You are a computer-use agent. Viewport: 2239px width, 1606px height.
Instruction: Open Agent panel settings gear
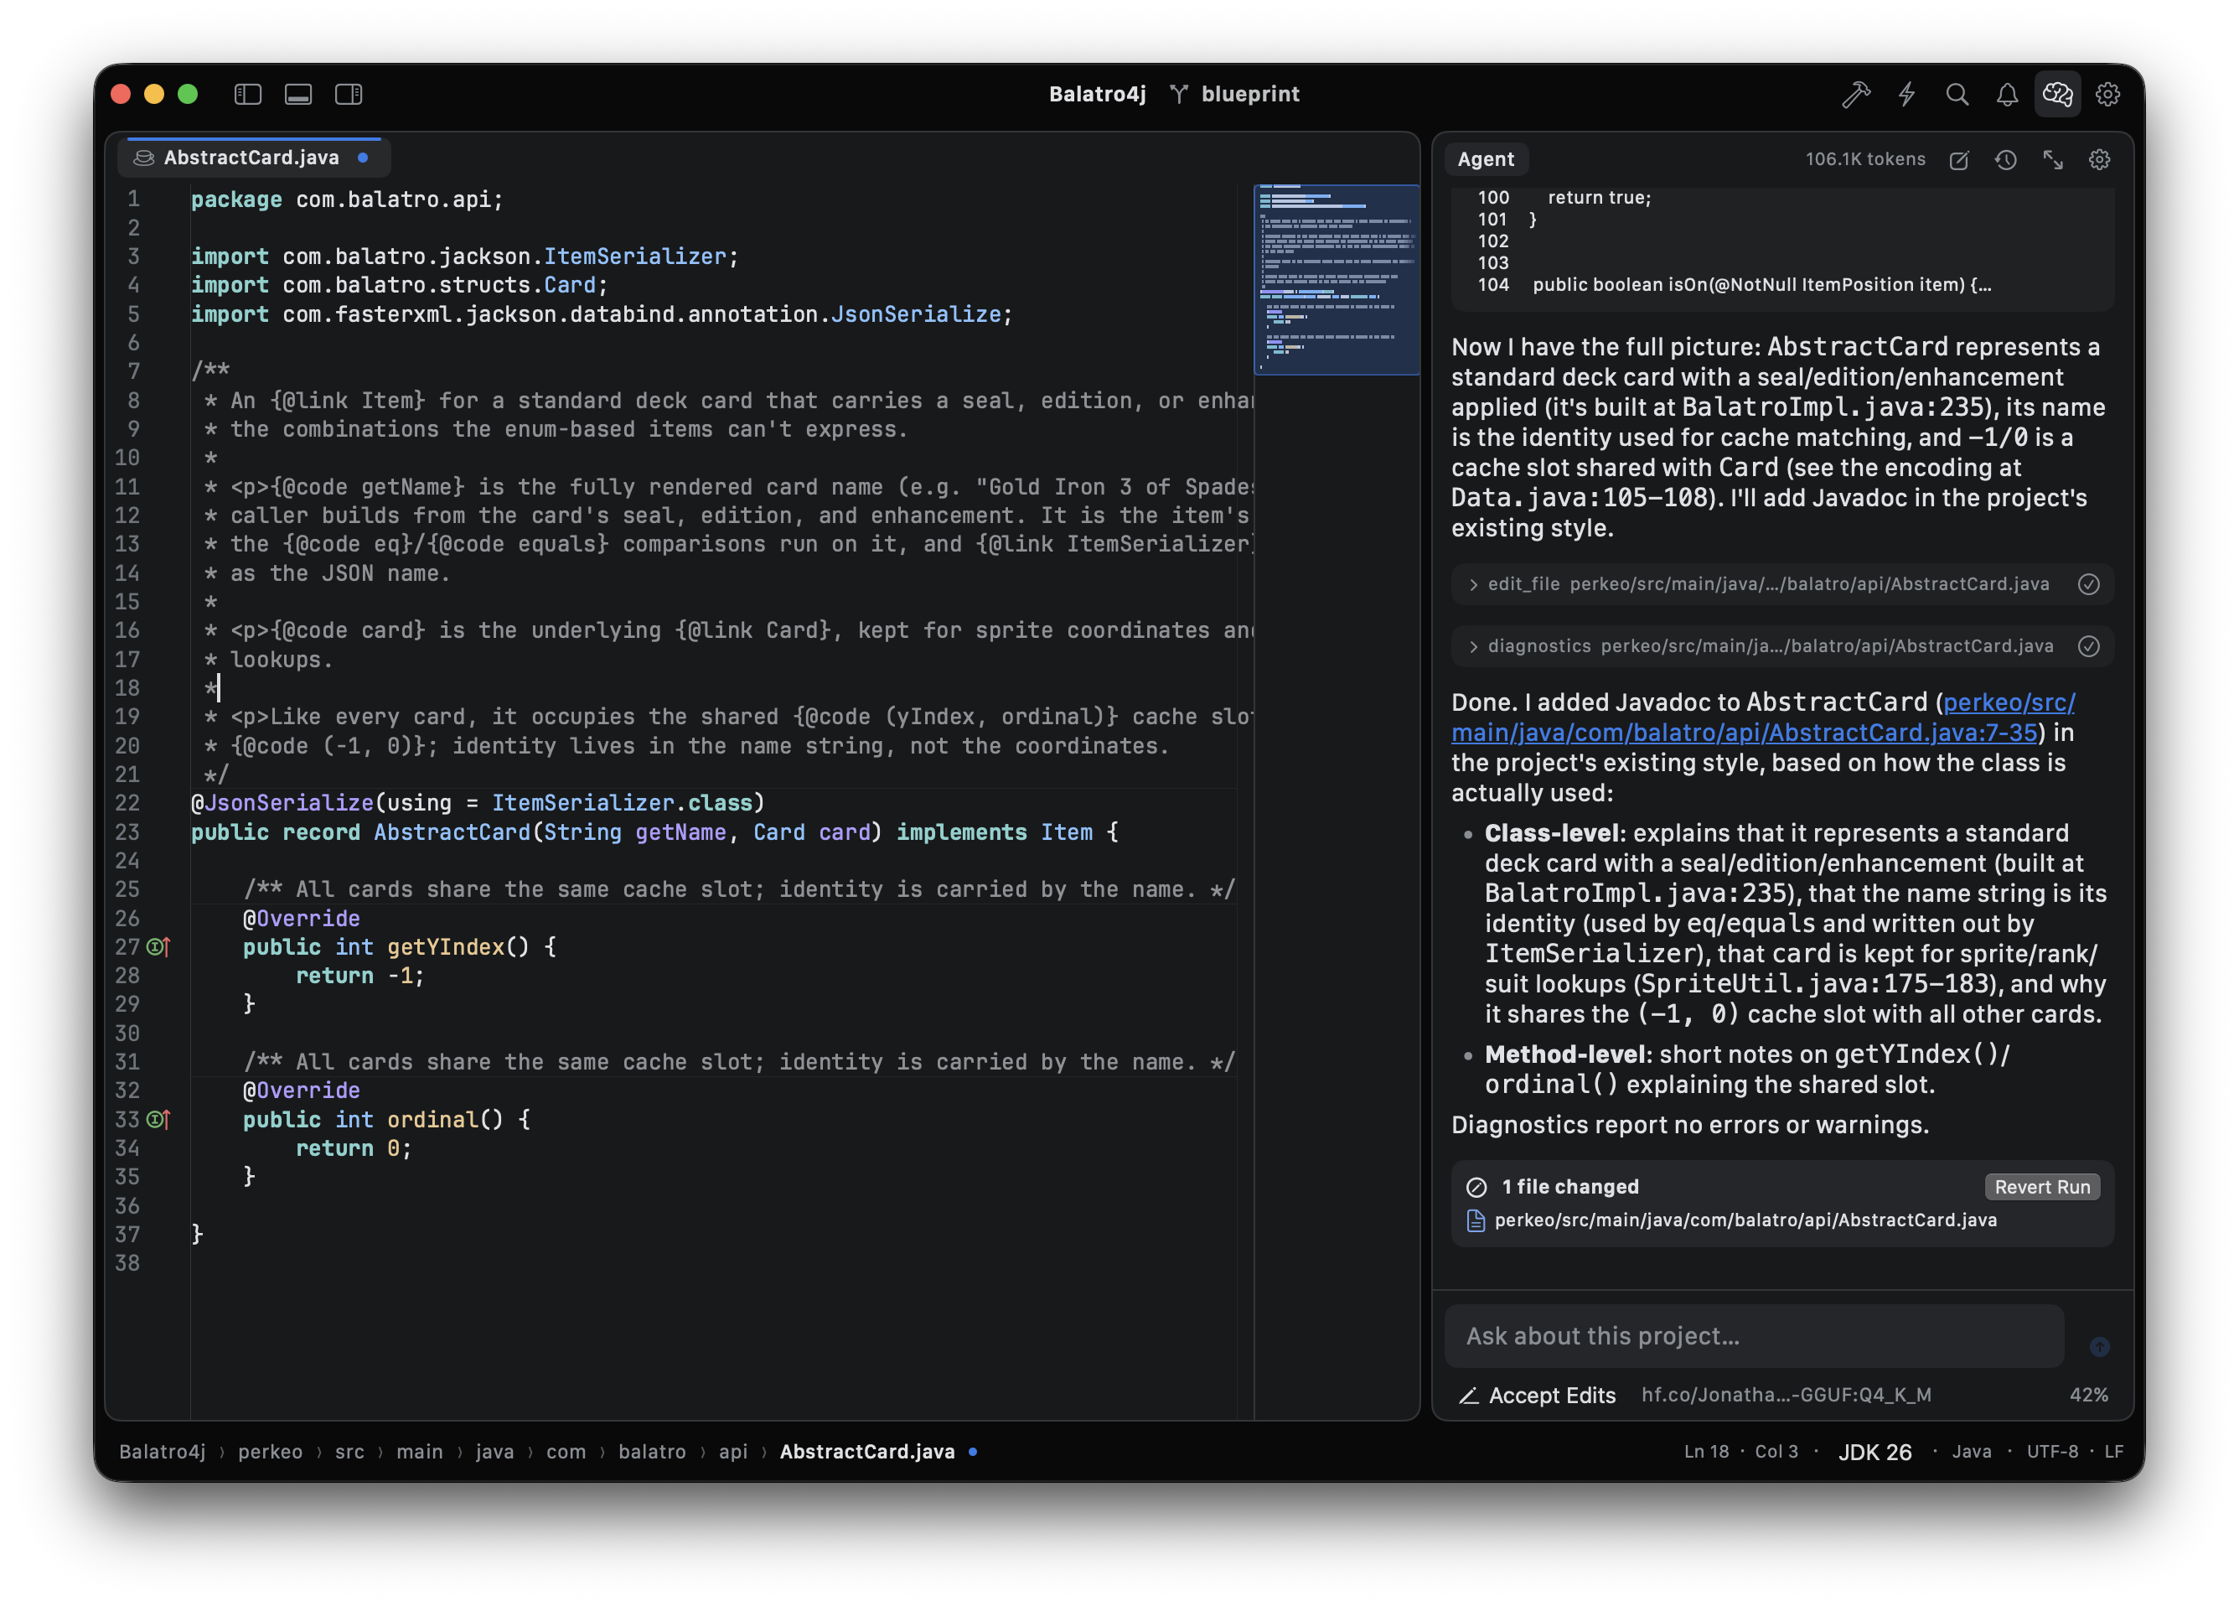click(x=2099, y=160)
